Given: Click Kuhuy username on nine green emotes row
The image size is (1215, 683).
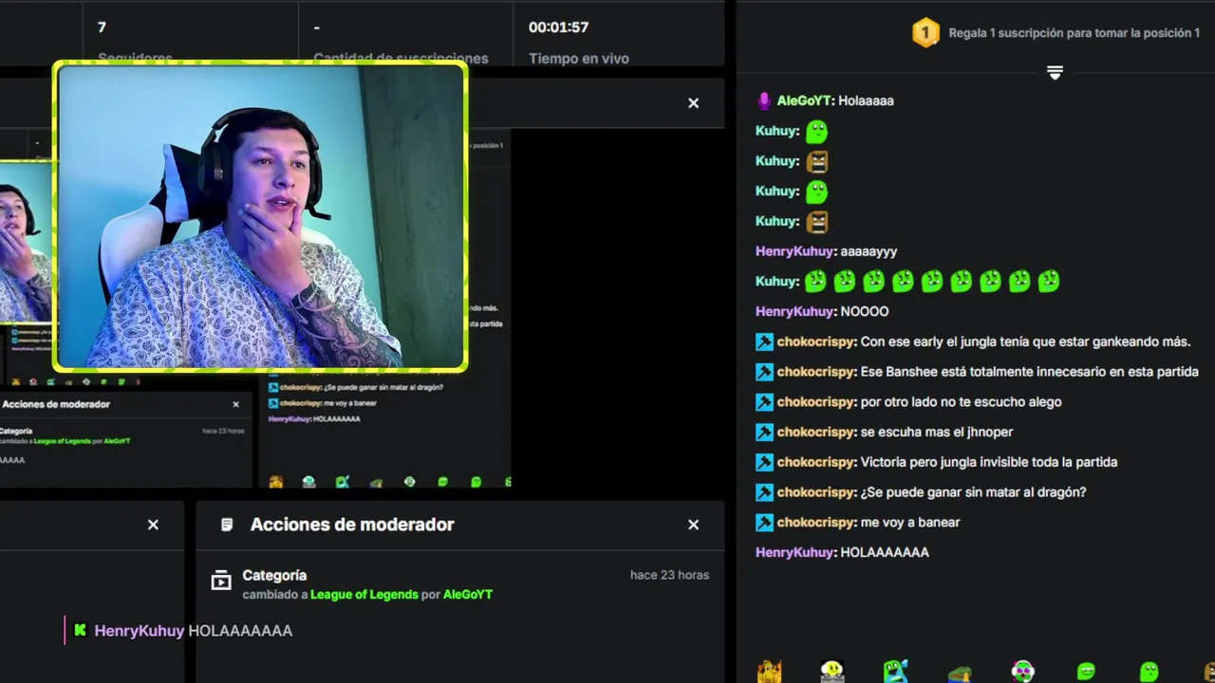Looking at the screenshot, I should 776,282.
